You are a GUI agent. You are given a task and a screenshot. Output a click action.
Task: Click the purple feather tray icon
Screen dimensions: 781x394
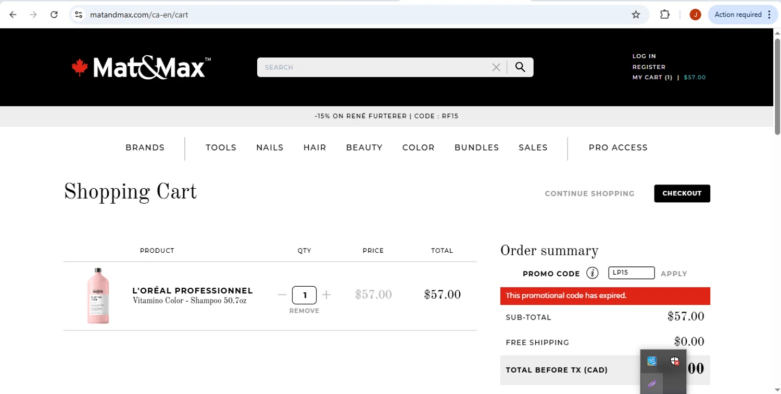pyautogui.click(x=652, y=384)
